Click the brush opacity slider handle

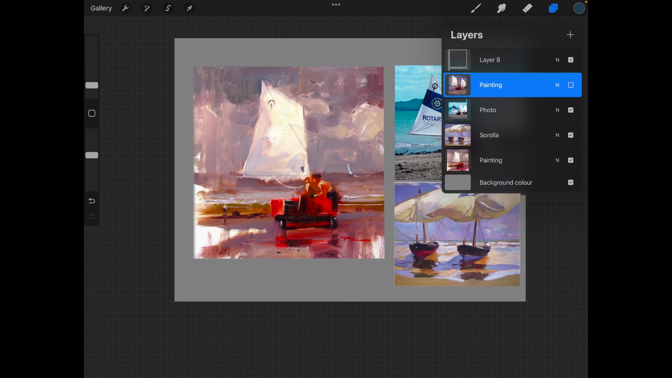pos(92,155)
